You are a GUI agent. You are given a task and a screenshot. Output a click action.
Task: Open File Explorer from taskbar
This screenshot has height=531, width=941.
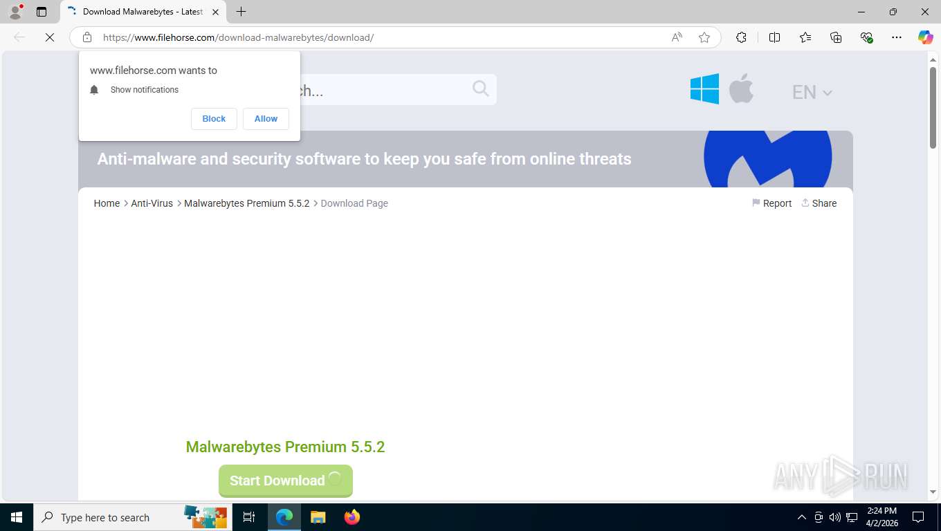click(x=318, y=517)
